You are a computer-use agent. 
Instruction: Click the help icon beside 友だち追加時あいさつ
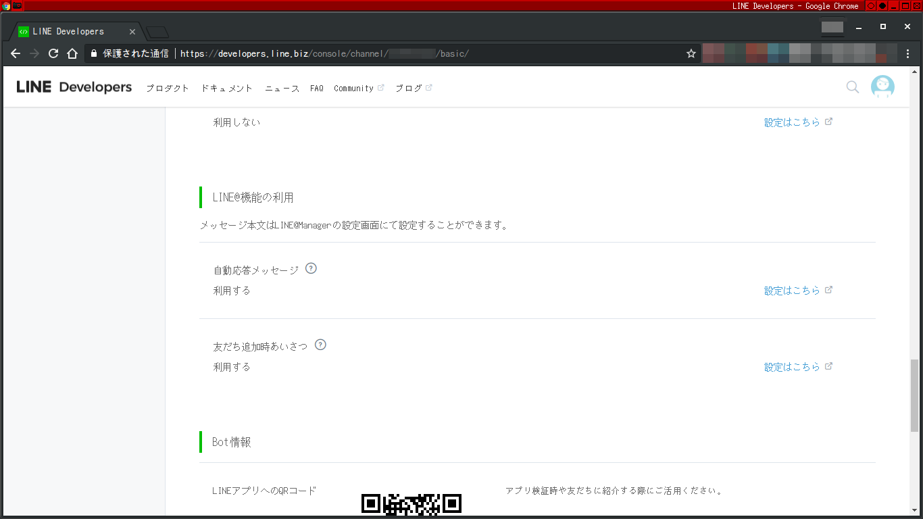coord(320,345)
